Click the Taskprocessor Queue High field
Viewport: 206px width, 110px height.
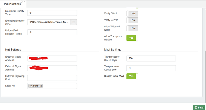pos(151,59)
